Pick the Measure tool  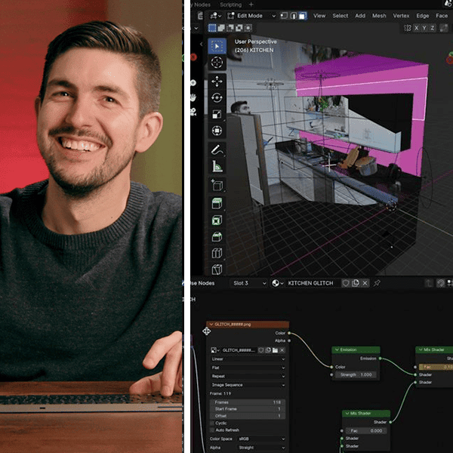click(217, 166)
